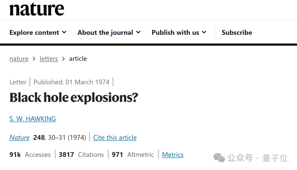Expand the About the journal chevron
The width and height of the screenshot is (297, 170).
pos(138,32)
